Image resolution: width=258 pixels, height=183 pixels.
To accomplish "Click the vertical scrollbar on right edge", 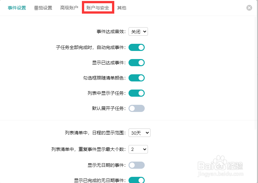I will tap(256, 73).
